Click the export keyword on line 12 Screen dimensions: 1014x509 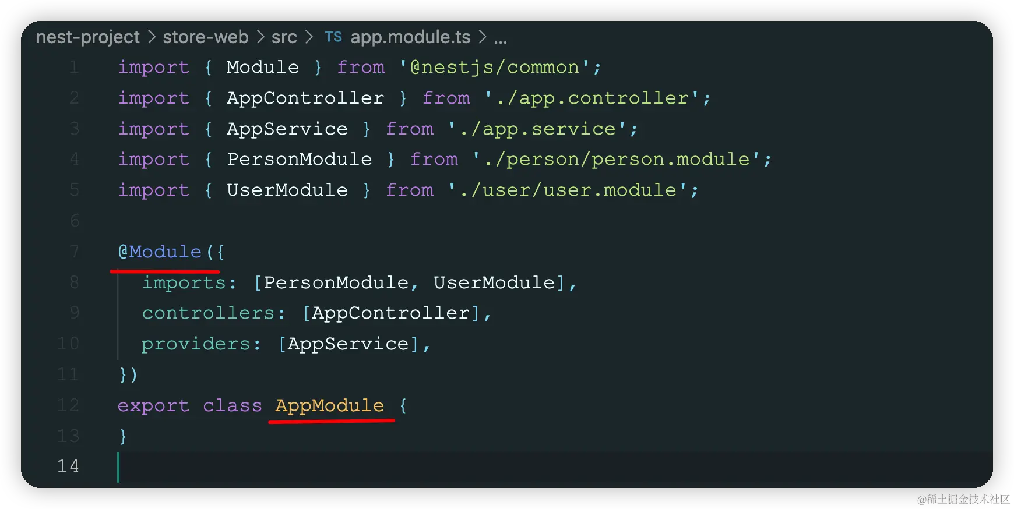pos(153,405)
